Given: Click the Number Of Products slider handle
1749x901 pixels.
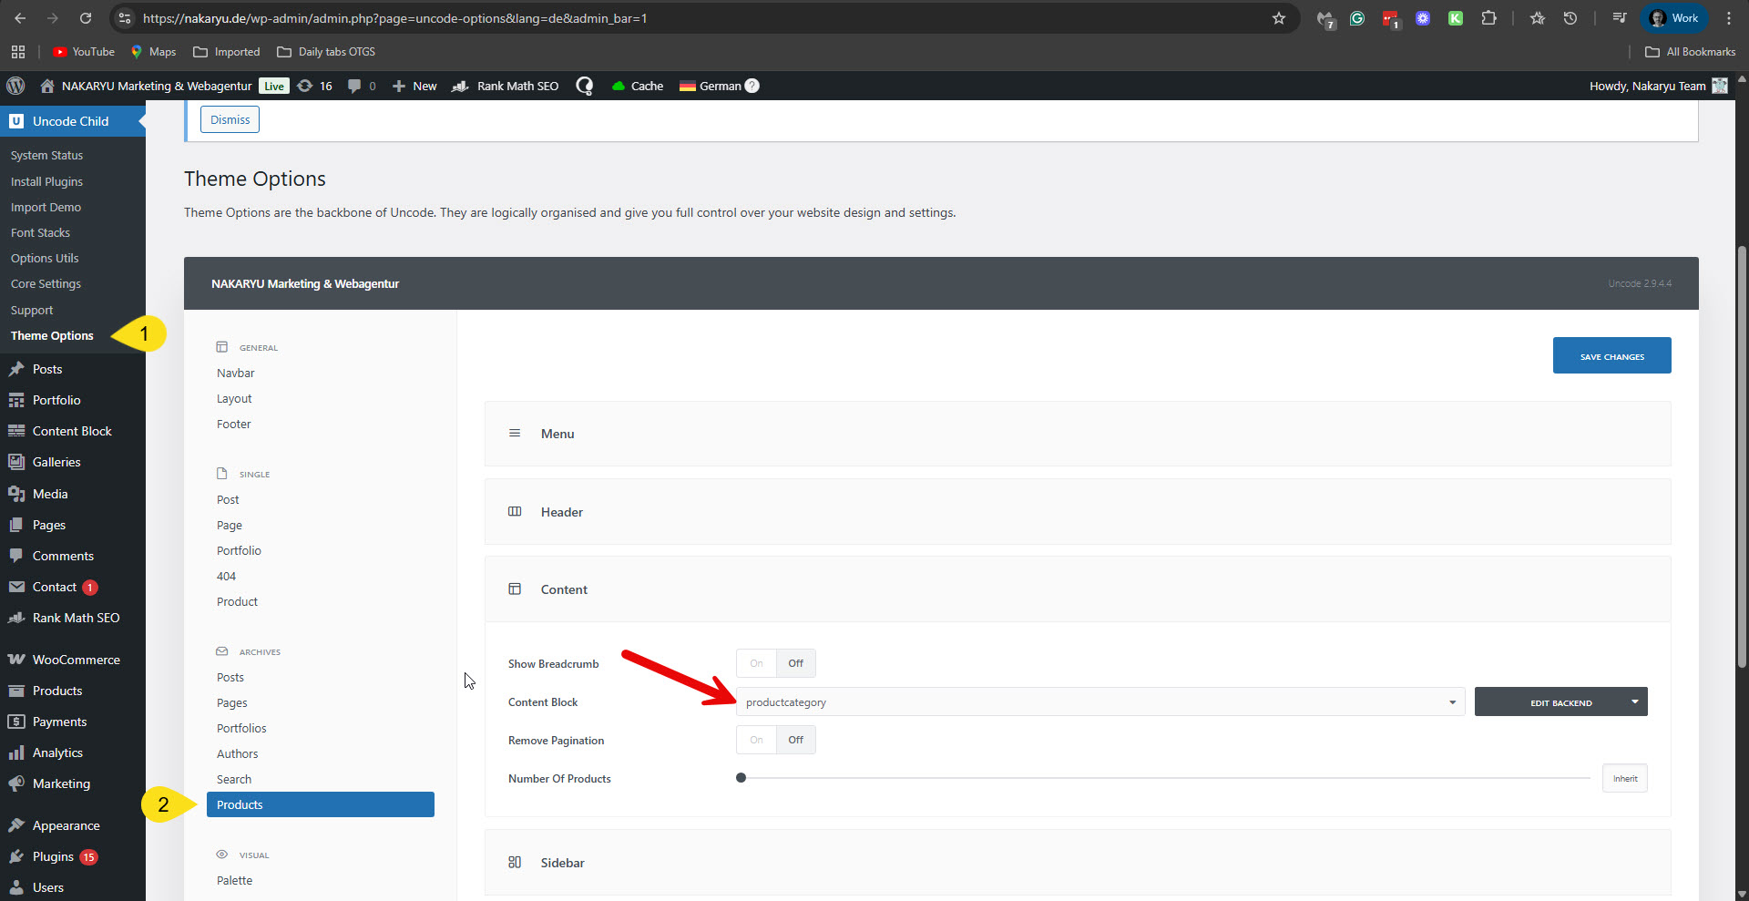Looking at the screenshot, I should (742, 778).
